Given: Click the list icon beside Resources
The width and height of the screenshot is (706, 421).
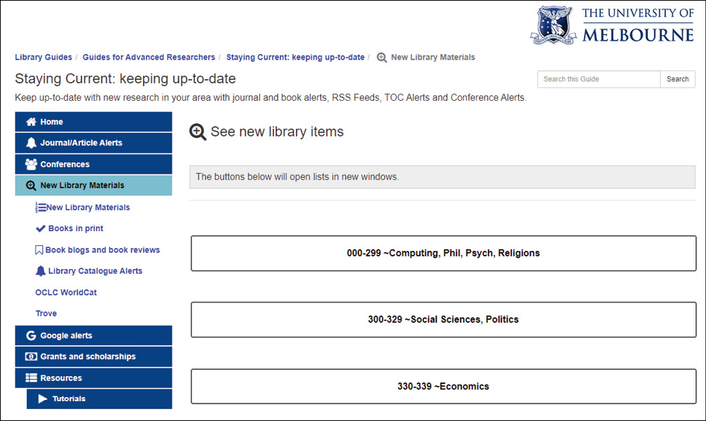Looking at the screenshot, I should click(31, 378).
